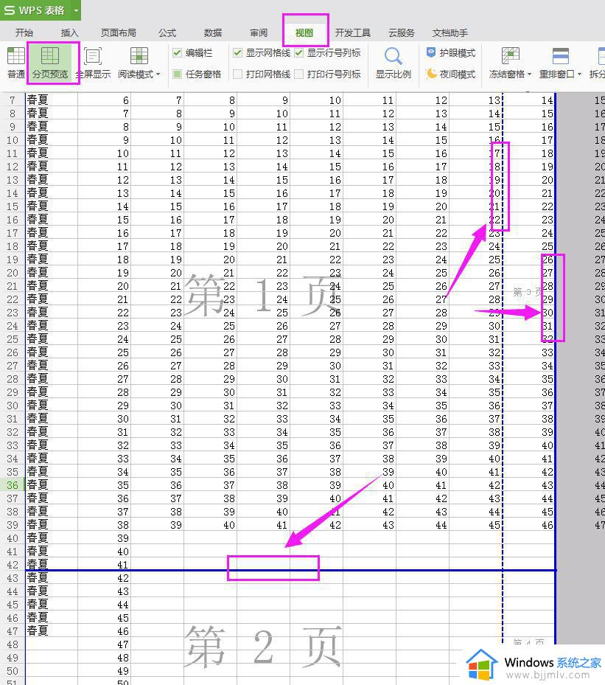Open the 文档助手 tab
Image resolution: width=605 pixels, height=685 pixels.
point(450,32)
